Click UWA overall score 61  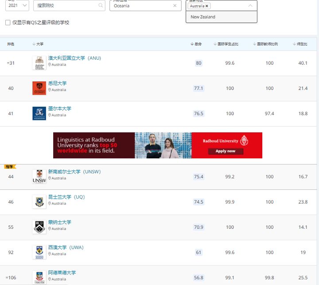(198, 252)
